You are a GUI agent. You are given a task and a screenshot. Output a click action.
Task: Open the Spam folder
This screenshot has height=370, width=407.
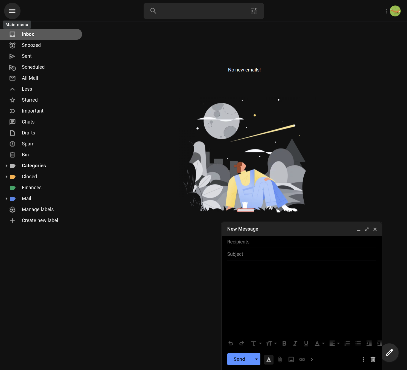pos(41,144)
